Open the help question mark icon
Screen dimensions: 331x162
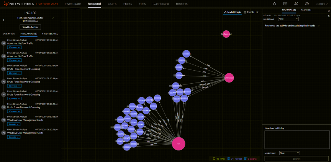pos(307,3)
